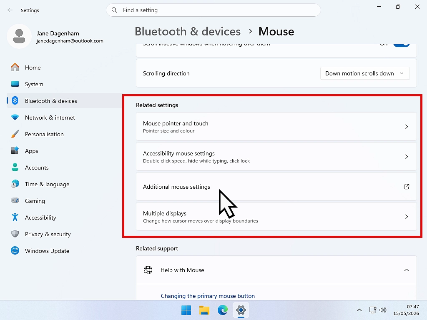Open Time & language settings
This screenshot has height=320, width=427.
64,184
